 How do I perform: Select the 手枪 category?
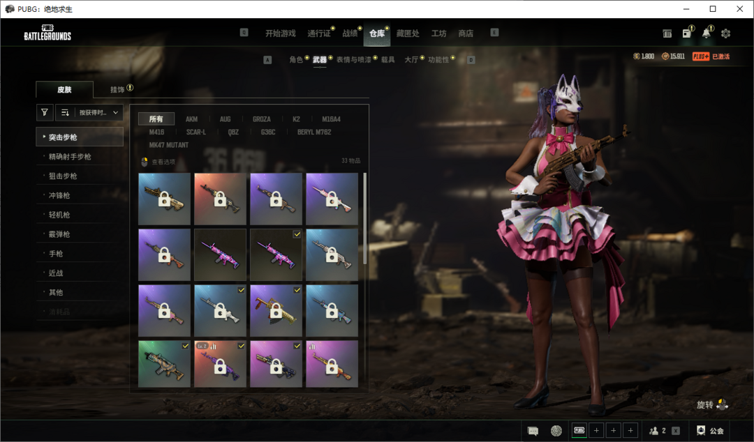tap(80, 253)
